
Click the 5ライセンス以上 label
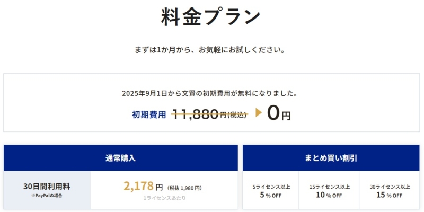[x=271, y=187]
